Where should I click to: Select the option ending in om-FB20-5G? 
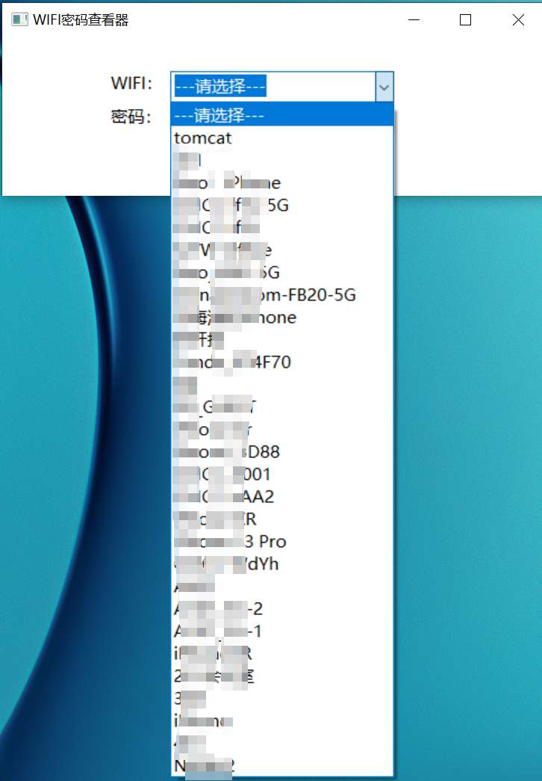[282, 295]
